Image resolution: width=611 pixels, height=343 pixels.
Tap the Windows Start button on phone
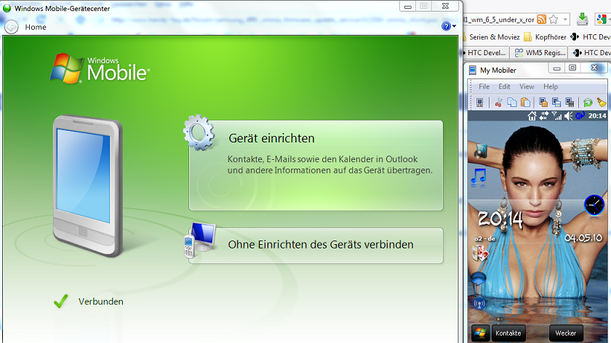[481, 334]
